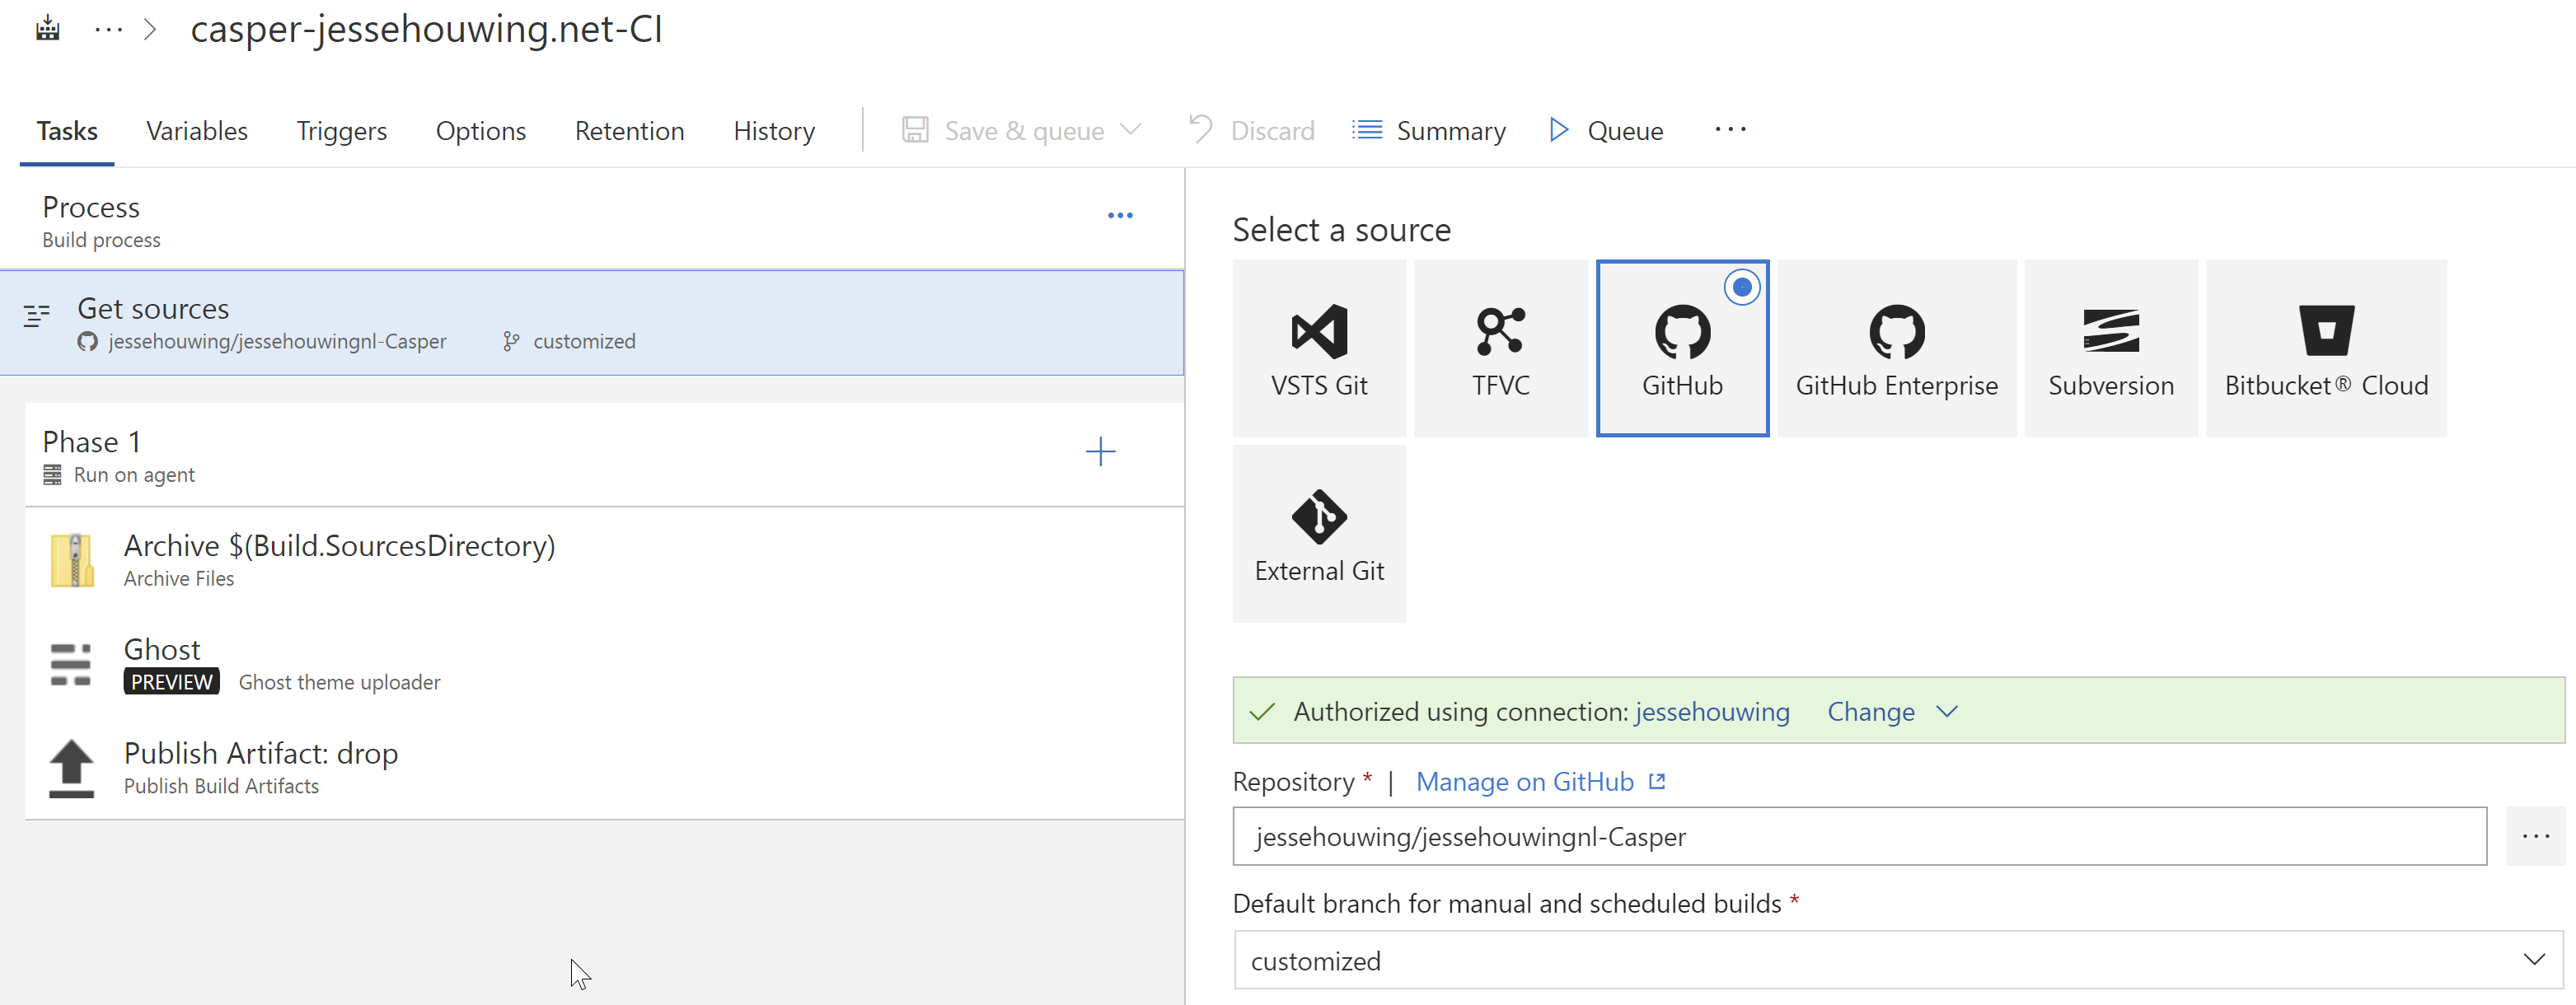Open the Triggers tab
The image size is (2576, 1005).
click(341, 131)
